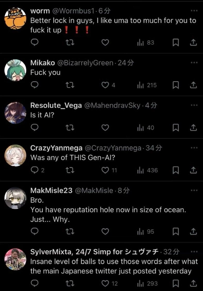The width and height of the screenshot is (203, 291).
Task: Expand more options for MakMisle23's tweet
Action: tap(194, 191)
